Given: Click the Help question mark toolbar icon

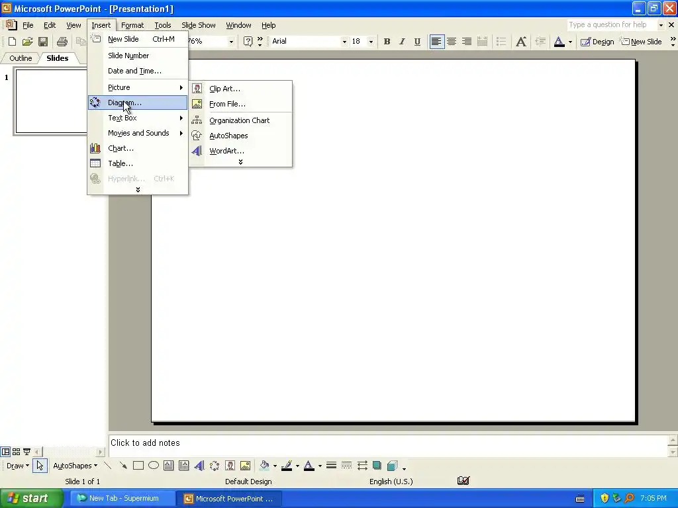Looking at the screenshot, I should pyautogui.click(x=248, y=42).
